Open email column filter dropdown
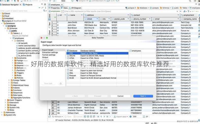This screenshot has height=124, width=200. [x=178, y=19]
